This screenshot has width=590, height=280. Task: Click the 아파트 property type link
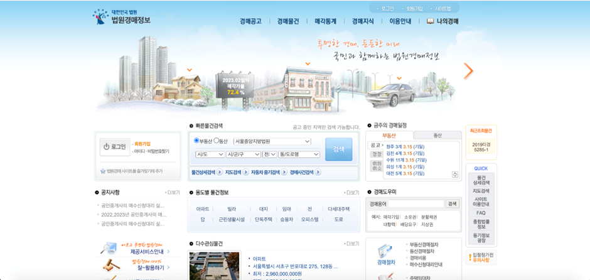[x=203, y=209]
